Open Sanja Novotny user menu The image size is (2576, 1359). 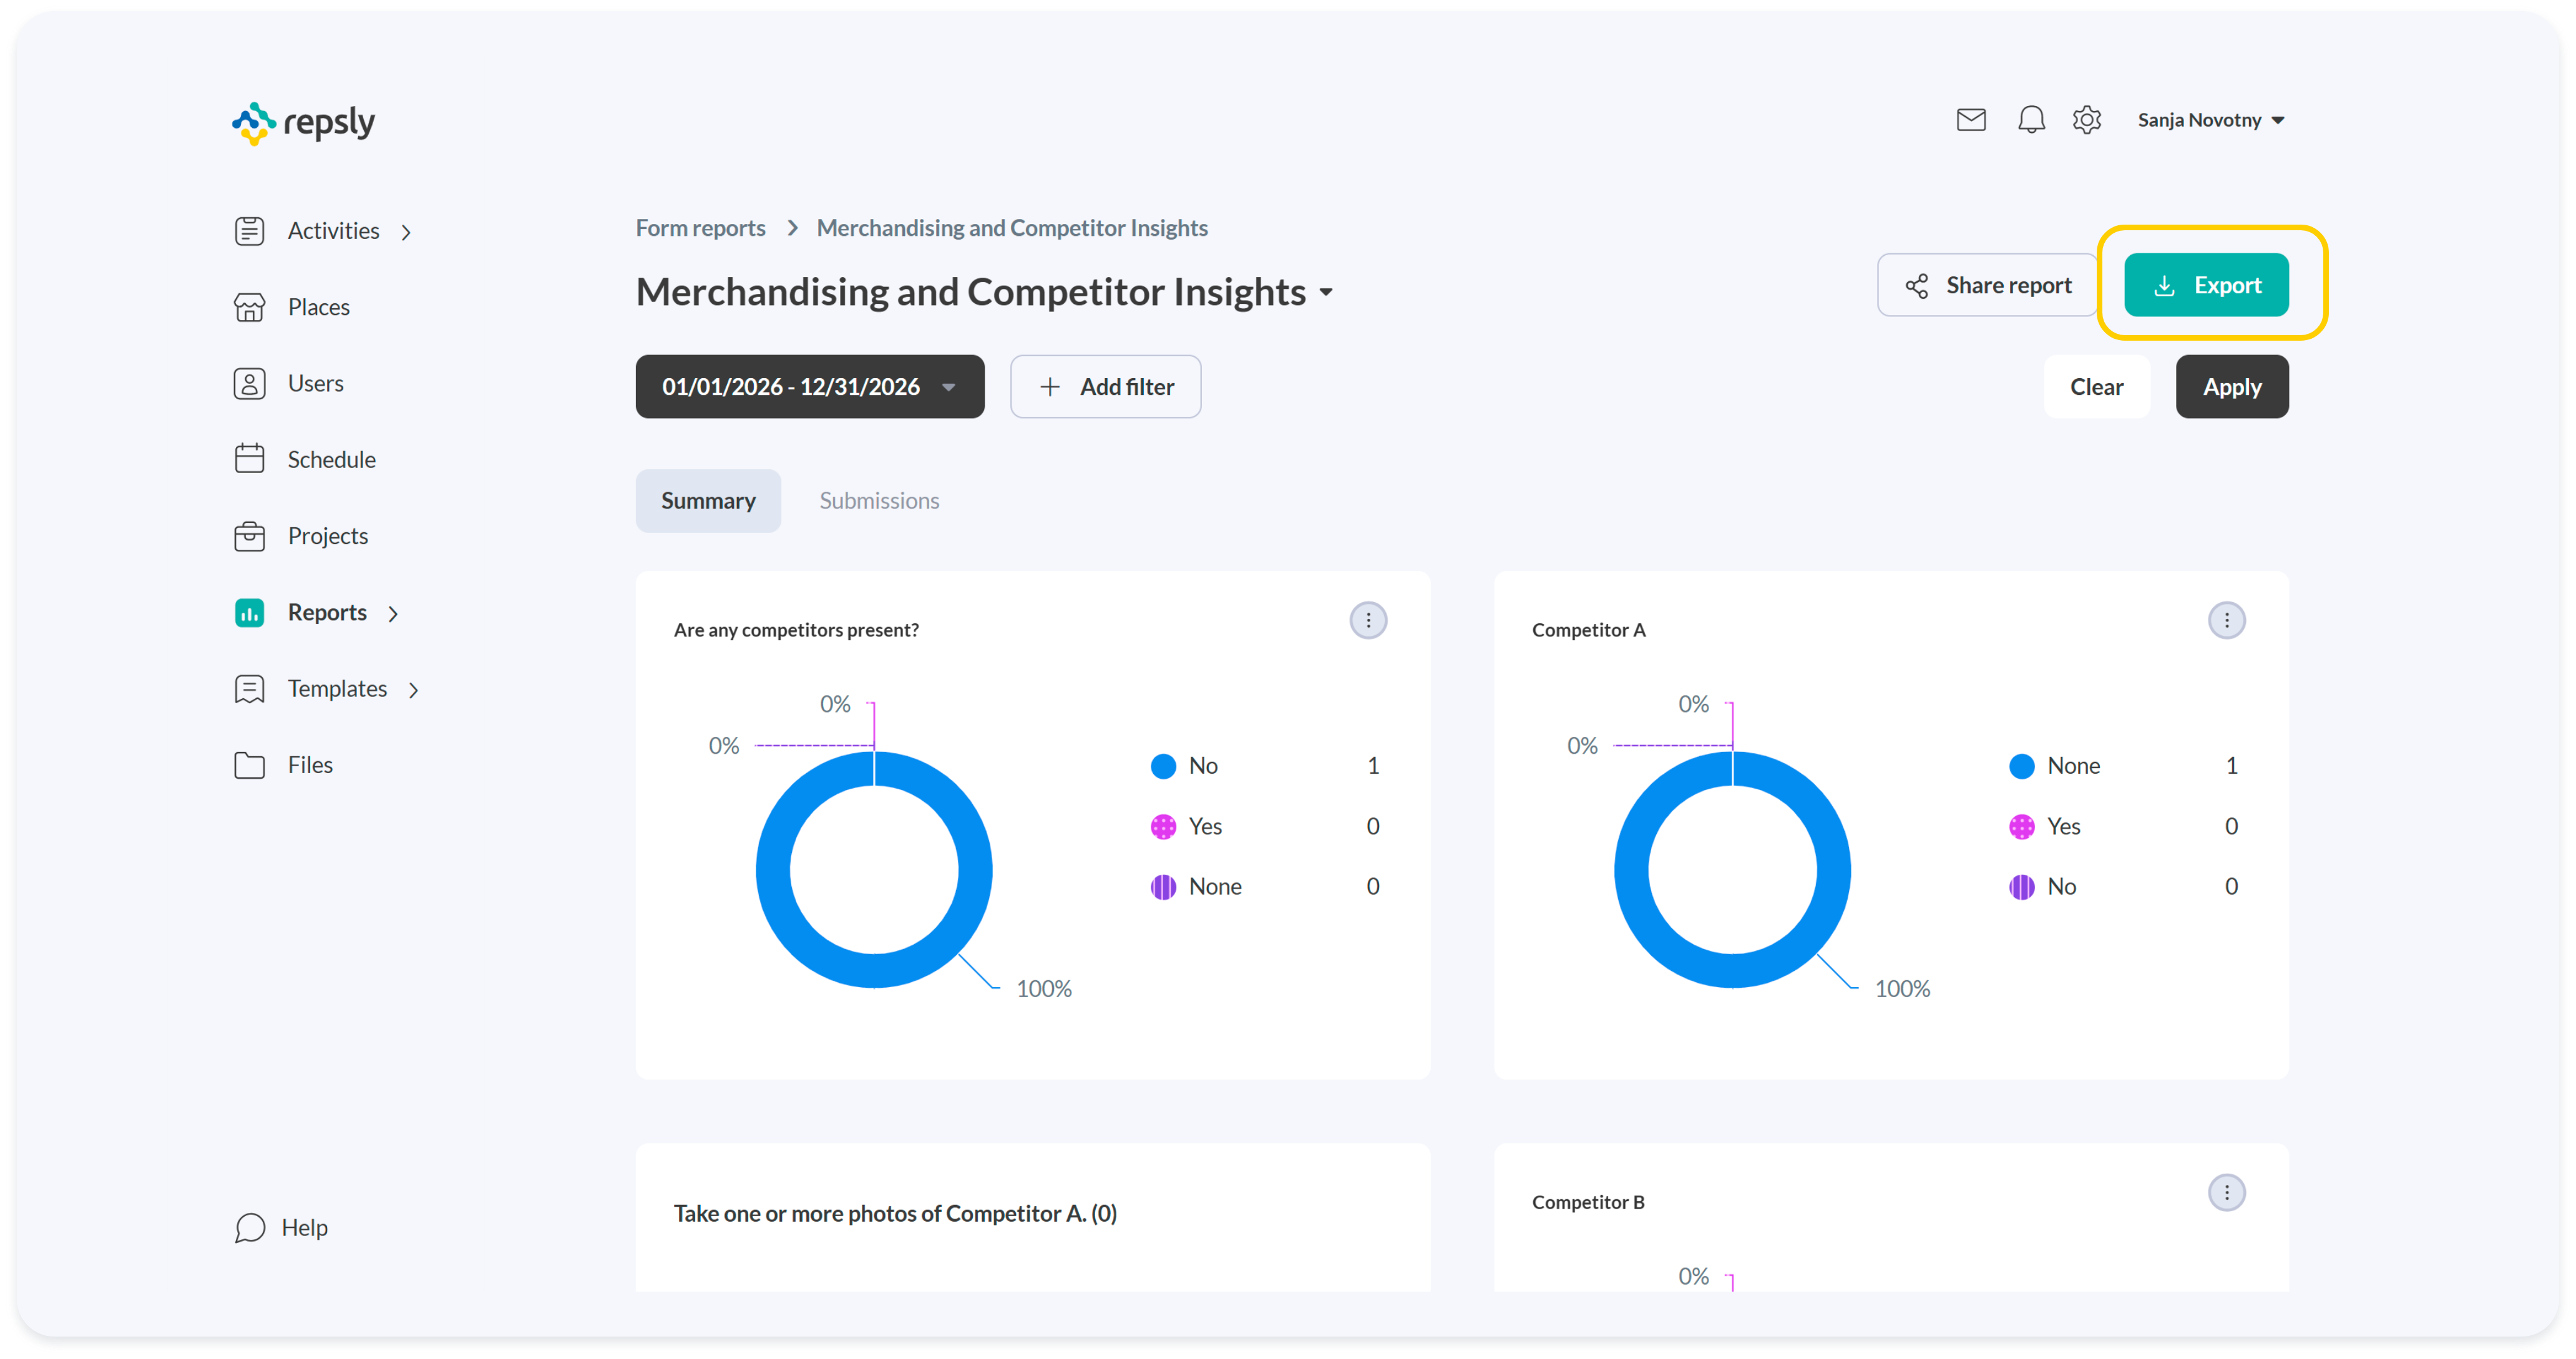point(2210,120)
